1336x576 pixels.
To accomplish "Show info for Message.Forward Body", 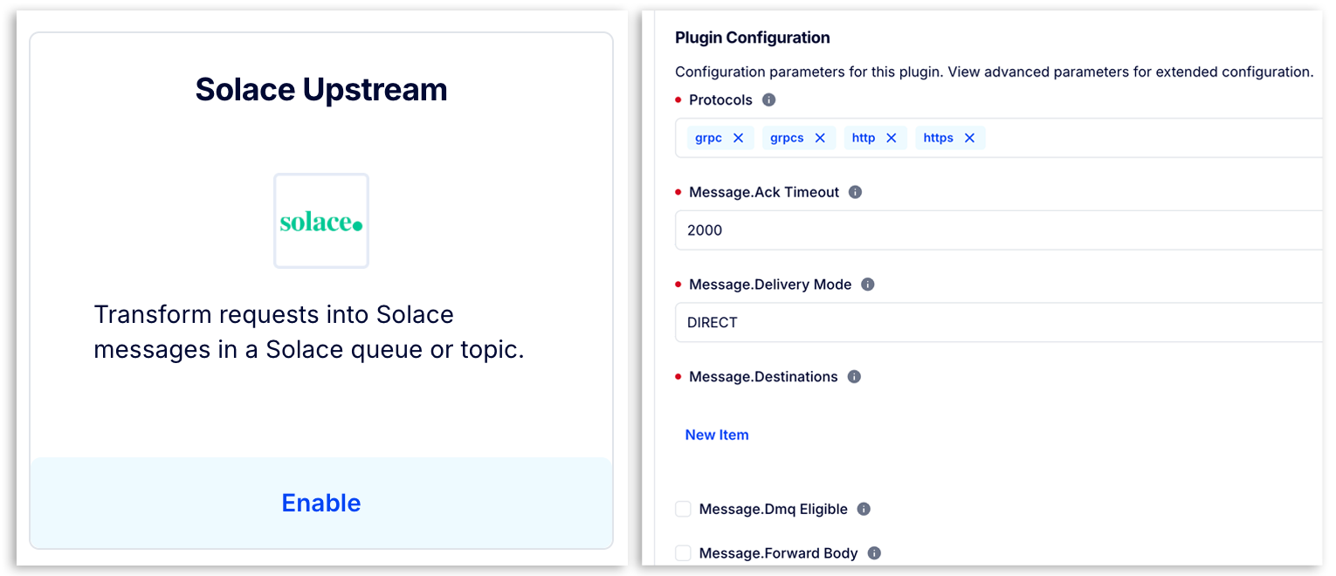I will [874, 553].
